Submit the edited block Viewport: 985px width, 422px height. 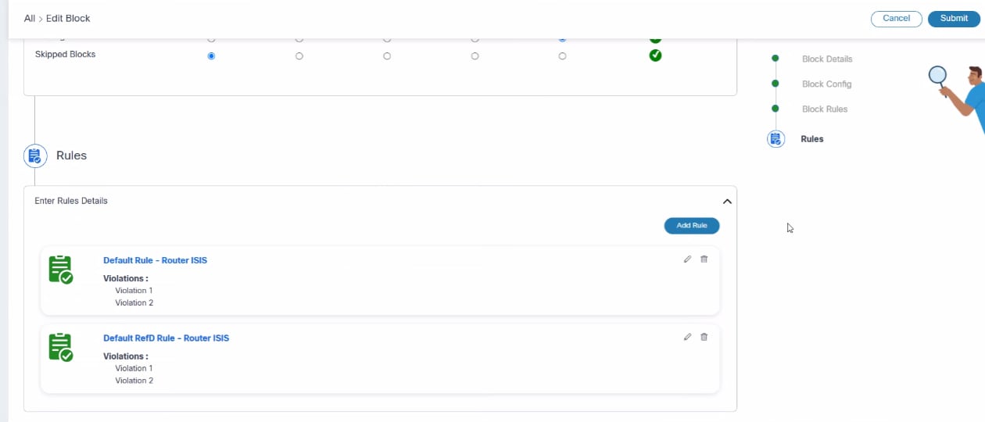pyautogui.click(x=954, y=19)
